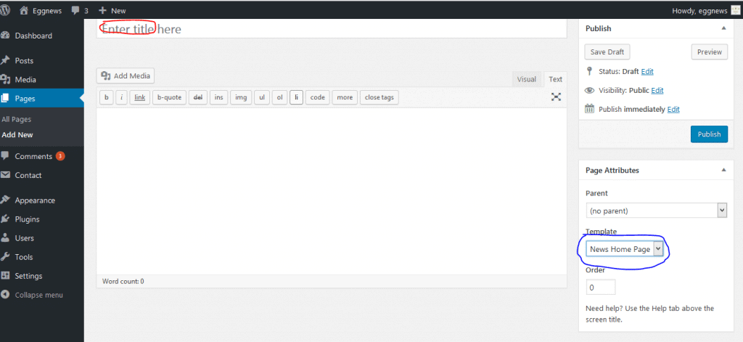This screenshot has height=342, width=743.
Task: Click the Enter title here field
Action: pos(331,29)
